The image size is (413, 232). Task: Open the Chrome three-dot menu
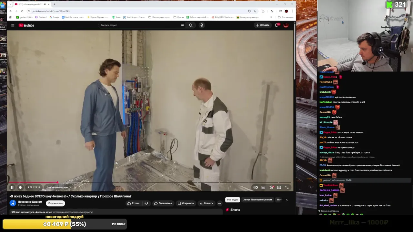292,11
